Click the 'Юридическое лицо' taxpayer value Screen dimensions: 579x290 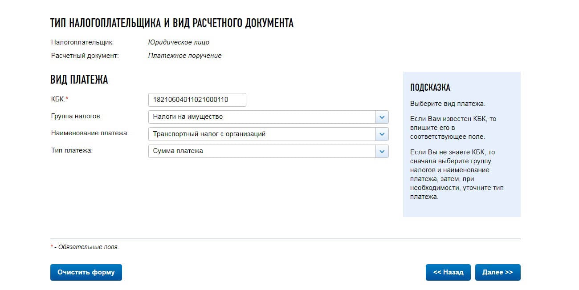(179, 42)
